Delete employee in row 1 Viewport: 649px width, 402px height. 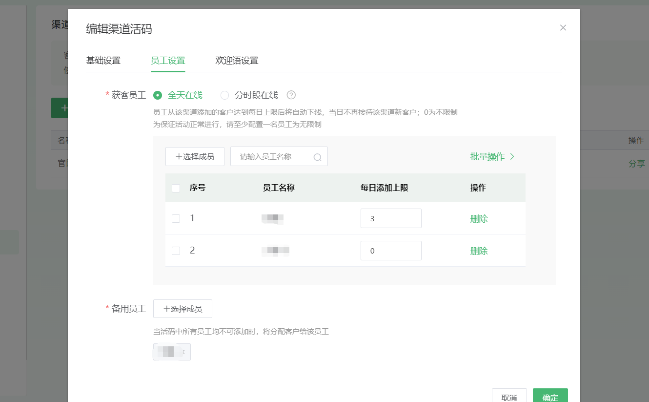pos(479,219)
